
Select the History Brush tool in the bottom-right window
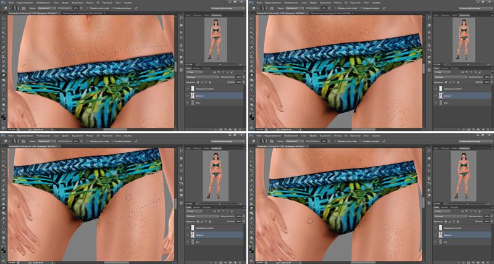coord(252,195)
